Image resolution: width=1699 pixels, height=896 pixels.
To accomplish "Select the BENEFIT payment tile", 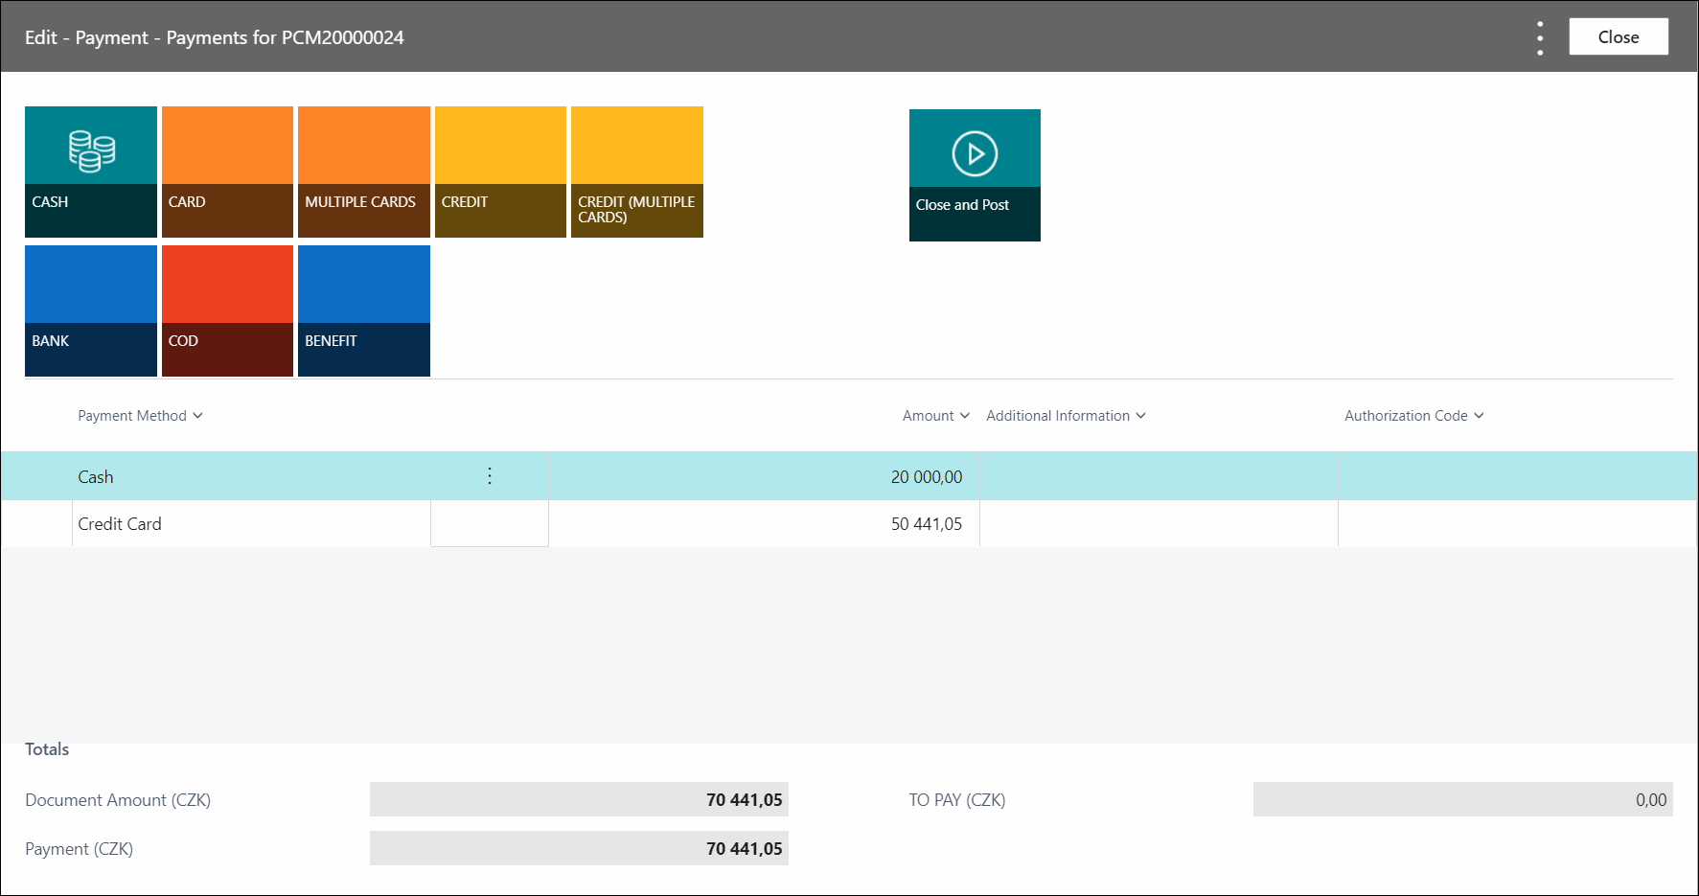I will pos(364,310).
